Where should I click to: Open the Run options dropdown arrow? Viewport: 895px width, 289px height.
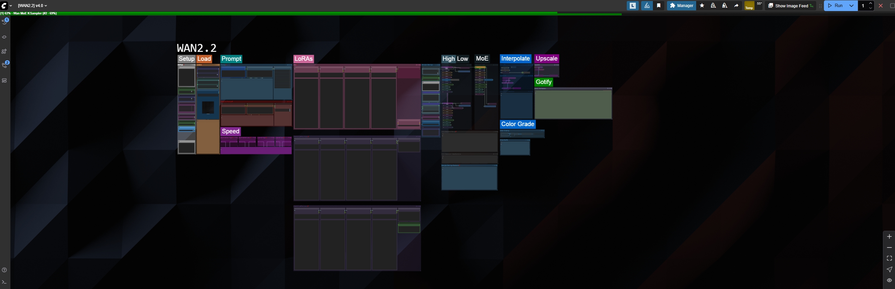point(851,6)
